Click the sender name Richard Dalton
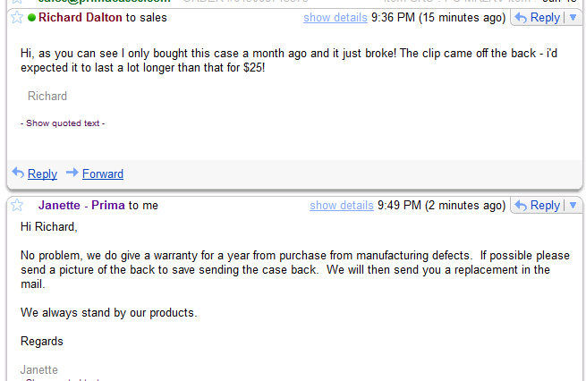The image size is (586, 381). pos(81,18)
